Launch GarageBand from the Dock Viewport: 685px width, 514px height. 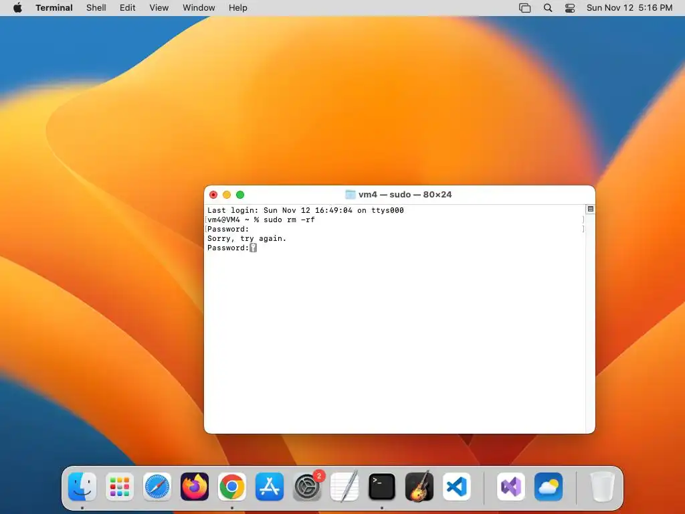pos(419,487)
